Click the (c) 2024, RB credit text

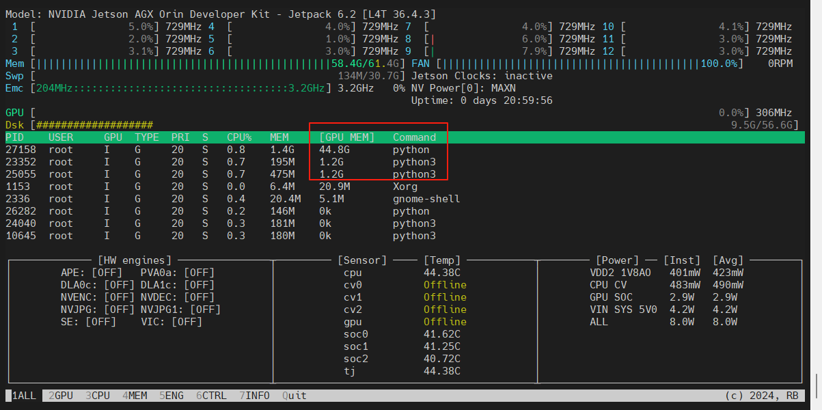point(762,396)
